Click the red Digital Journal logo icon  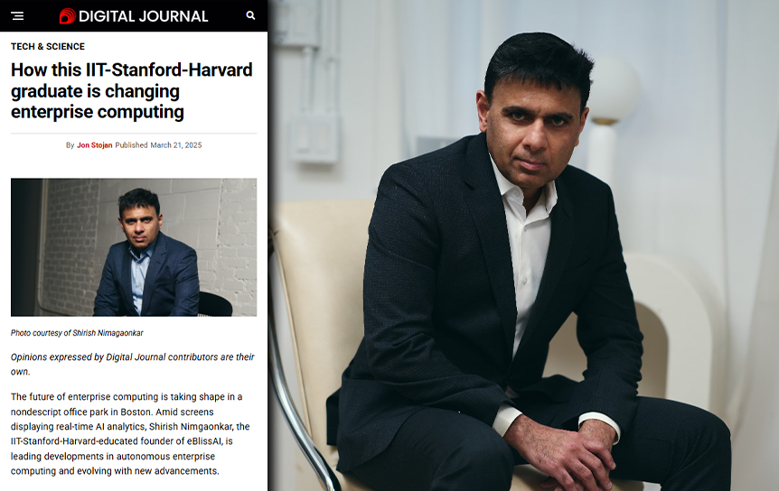pyautogui.click(x=67, y=16)
